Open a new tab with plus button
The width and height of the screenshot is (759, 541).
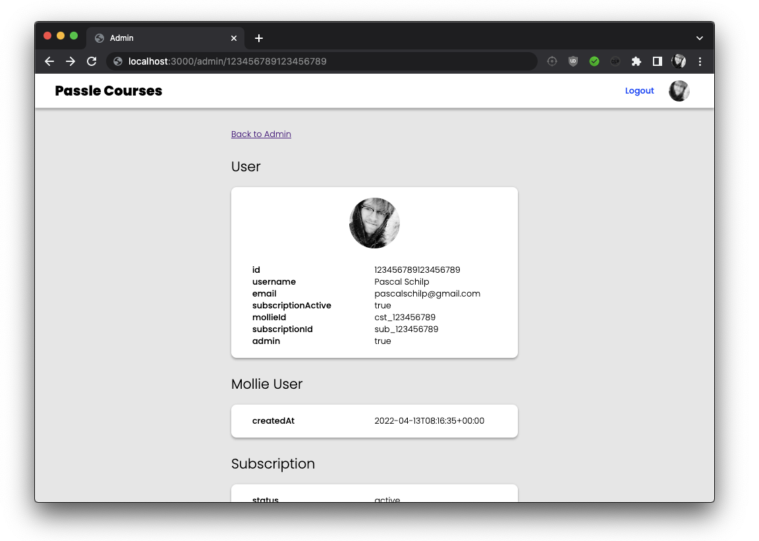click(259, 38)
